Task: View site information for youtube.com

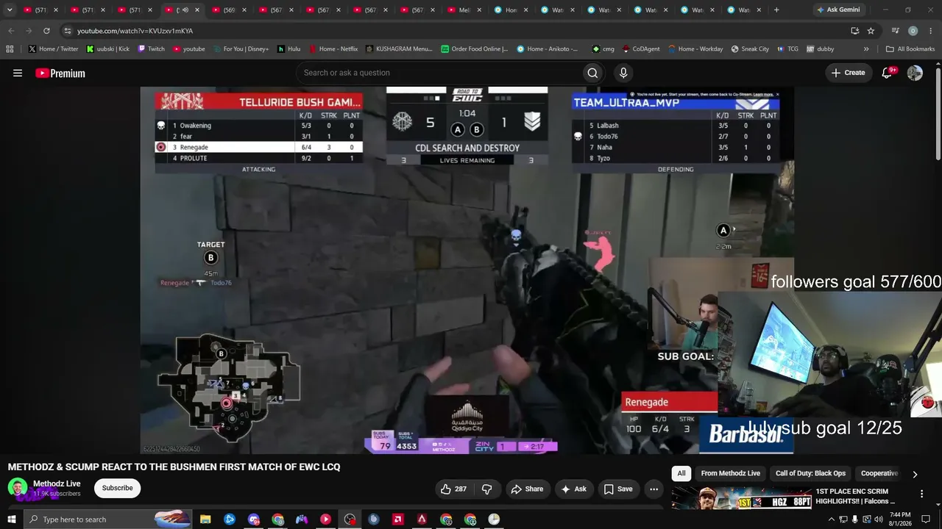Action: [67, 31]
